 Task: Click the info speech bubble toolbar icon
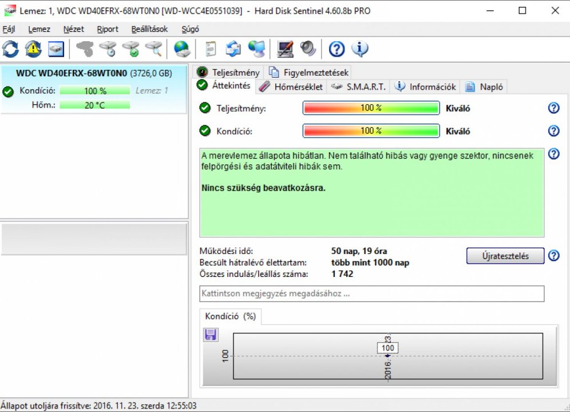[360, 49]
